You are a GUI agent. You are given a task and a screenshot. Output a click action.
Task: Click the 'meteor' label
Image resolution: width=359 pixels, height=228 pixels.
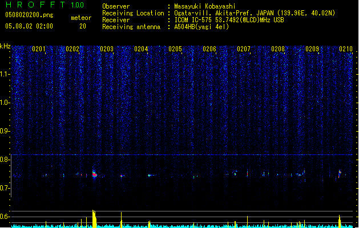(x=81, y=18)
